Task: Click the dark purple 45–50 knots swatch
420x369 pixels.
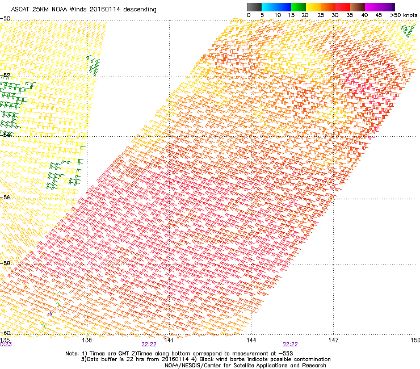Action: pos(387,7)
